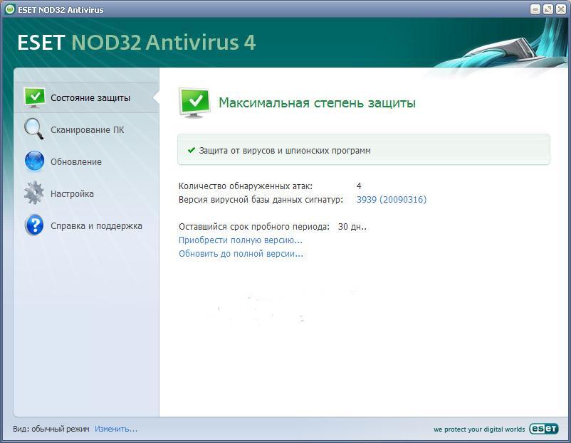Click the gear settings icon
This screenshot has width=571, height=443.
tap(34, 193)
